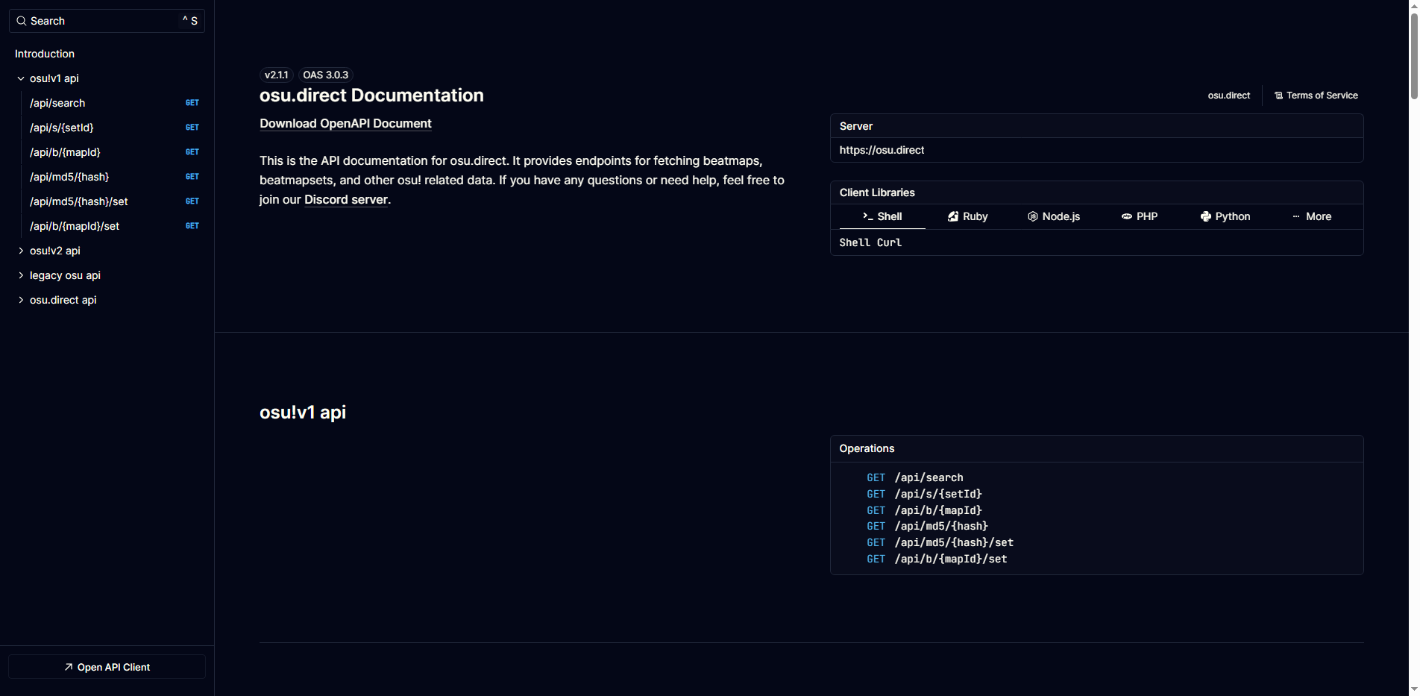The width and height of the screenshot is (1420, 696).
Task: Click the scrollbar down arrow
Action: (x=1414, y=690)
